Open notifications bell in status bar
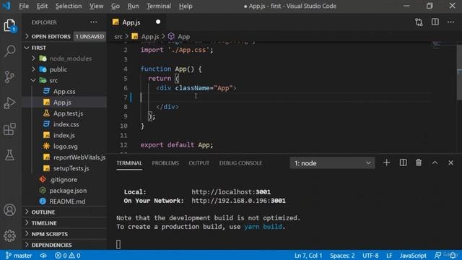This screenshot has width=462, height=260. 453,255
